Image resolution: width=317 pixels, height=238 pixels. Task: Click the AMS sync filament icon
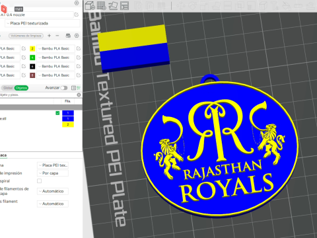click(68, 36)
